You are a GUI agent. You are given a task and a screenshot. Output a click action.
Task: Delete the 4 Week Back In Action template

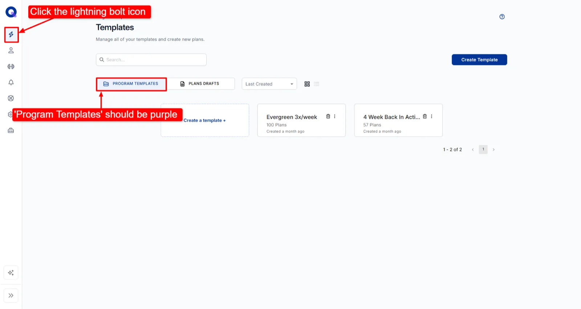[x=424, y=116]
